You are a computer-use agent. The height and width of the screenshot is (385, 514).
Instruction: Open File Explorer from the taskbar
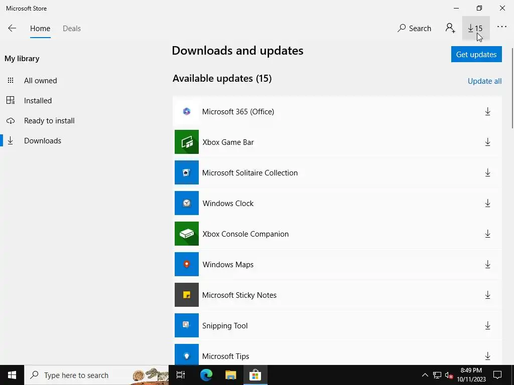(x=231, y=375)
